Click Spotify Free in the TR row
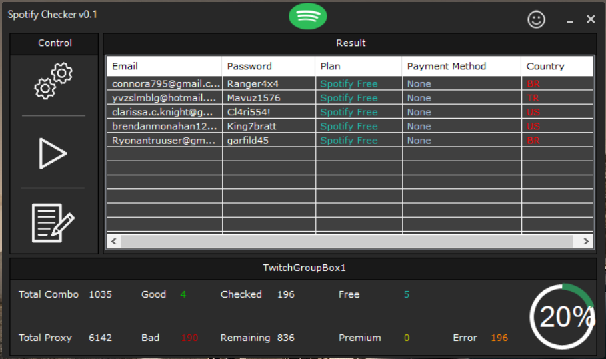The width and height of the screenshot is (606, 359). [x=349, y=98]
